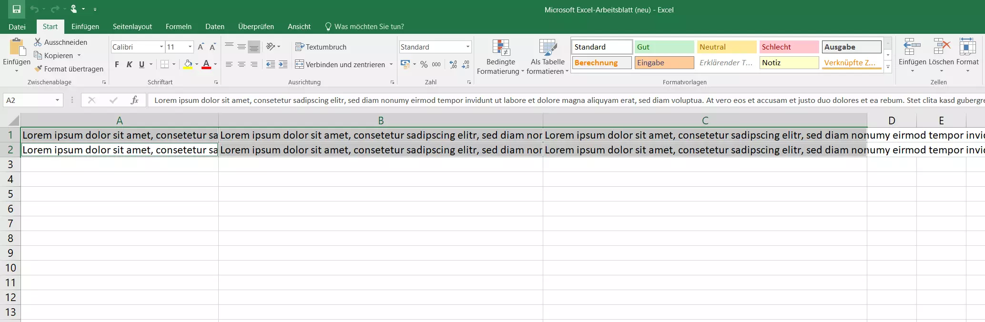Undo the last action
The height and width of the screenshot is (322, 985).
[x=34, y=9]
